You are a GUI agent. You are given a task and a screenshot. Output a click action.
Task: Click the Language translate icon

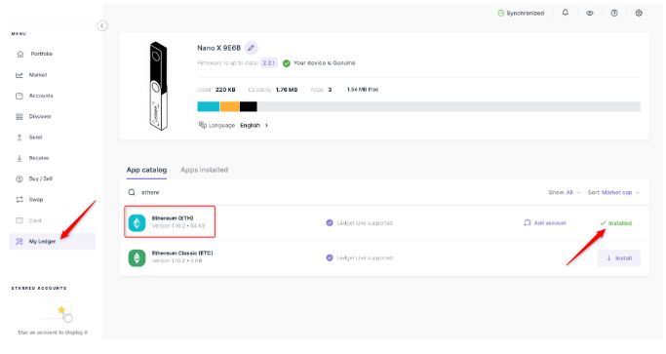(202, 125)
